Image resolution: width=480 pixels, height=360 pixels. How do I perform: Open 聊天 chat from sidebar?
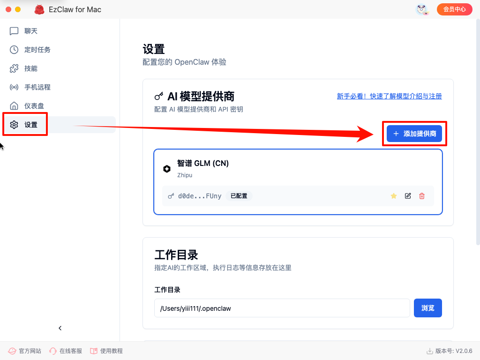click(31, 31)
